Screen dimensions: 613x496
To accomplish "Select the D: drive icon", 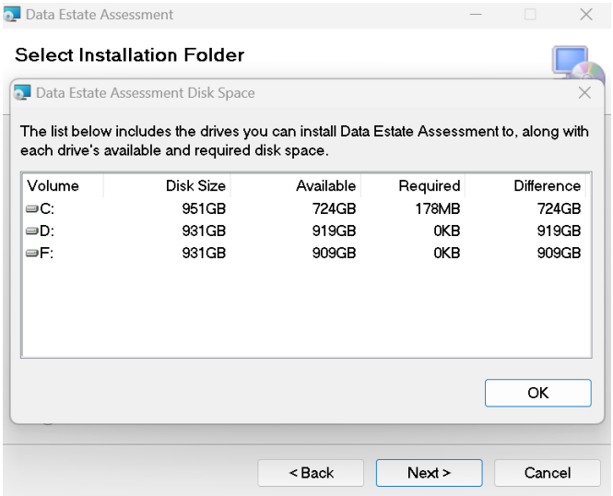I will pyautogui.click(x=31, y=231).
